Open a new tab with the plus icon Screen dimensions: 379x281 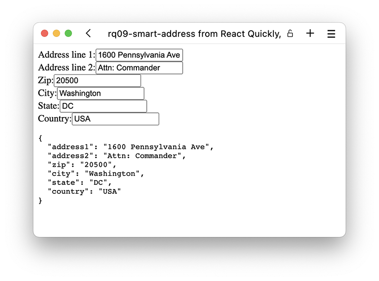coord(310,33)
